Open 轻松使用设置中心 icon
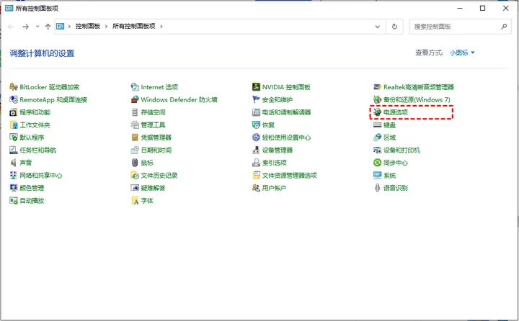 click(256, 137)
